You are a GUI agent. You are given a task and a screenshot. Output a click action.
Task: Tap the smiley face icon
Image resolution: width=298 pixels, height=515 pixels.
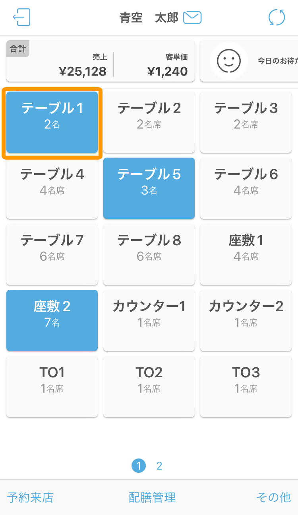click(x=228, y=61)
